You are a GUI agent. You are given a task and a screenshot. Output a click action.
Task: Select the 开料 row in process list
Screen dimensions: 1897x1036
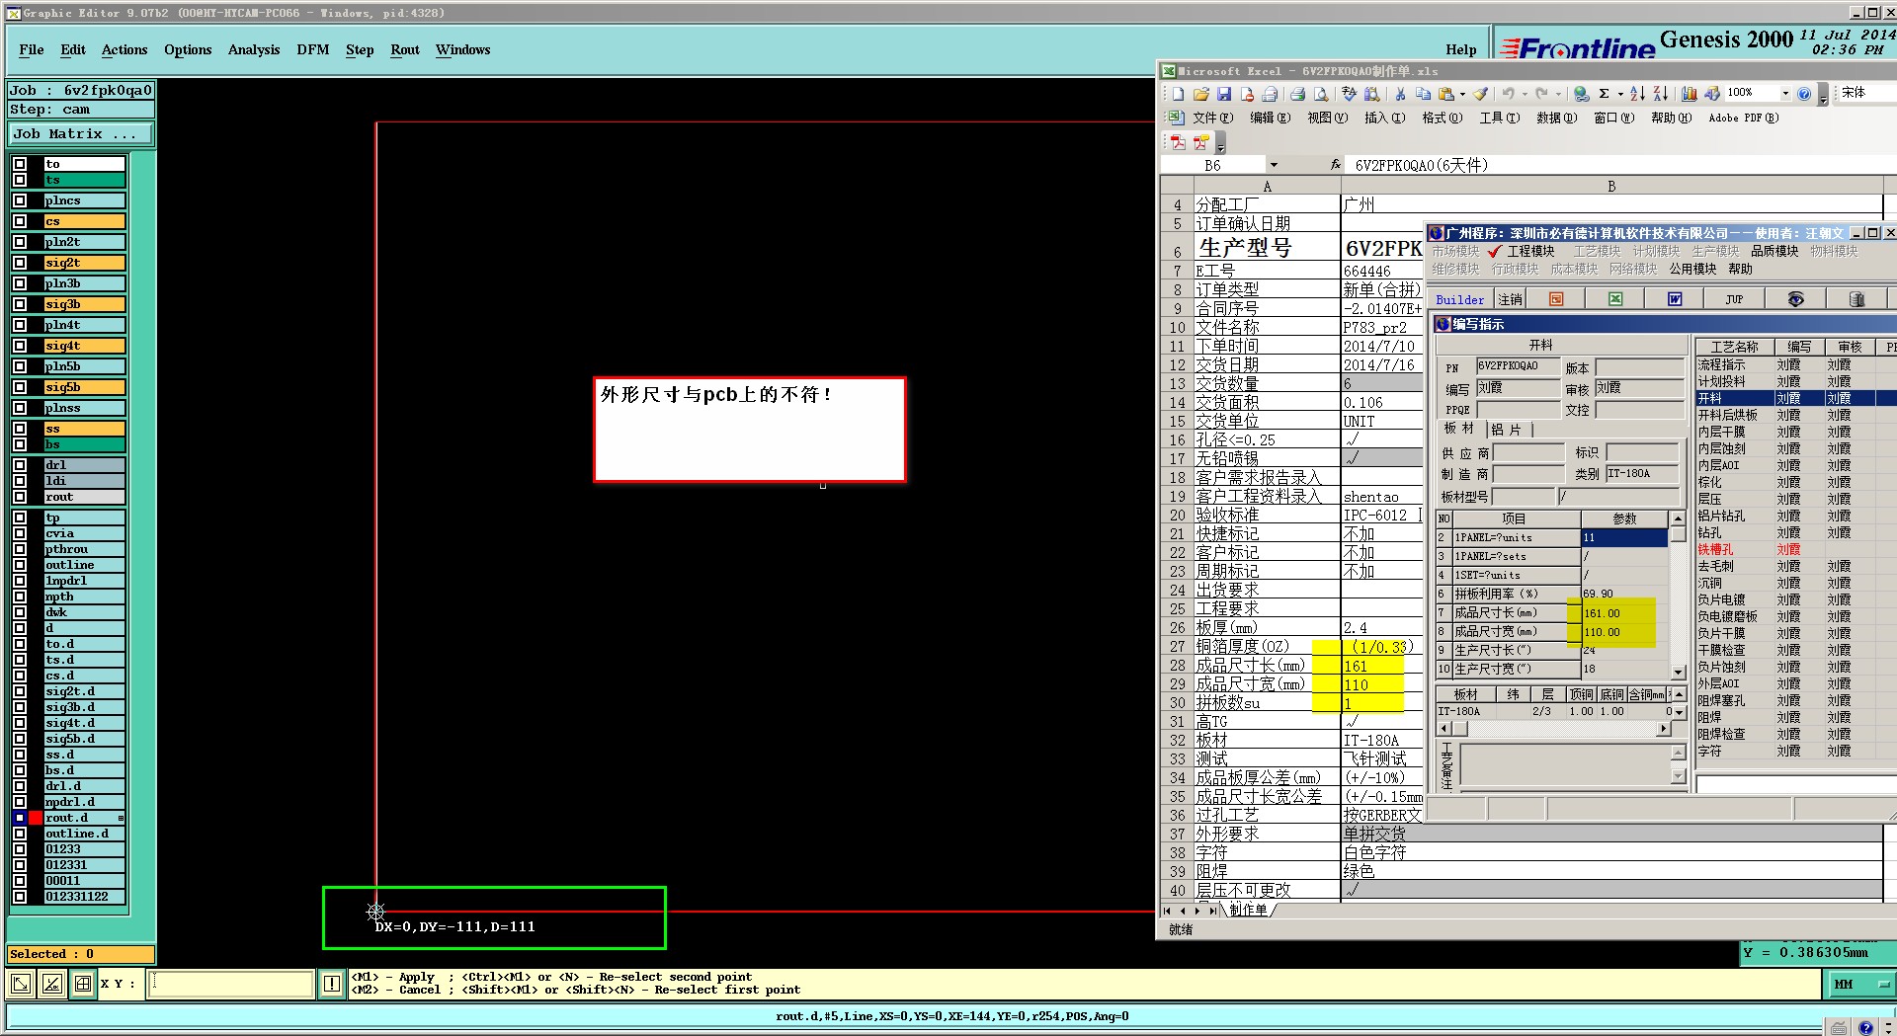pos(1795,398)
